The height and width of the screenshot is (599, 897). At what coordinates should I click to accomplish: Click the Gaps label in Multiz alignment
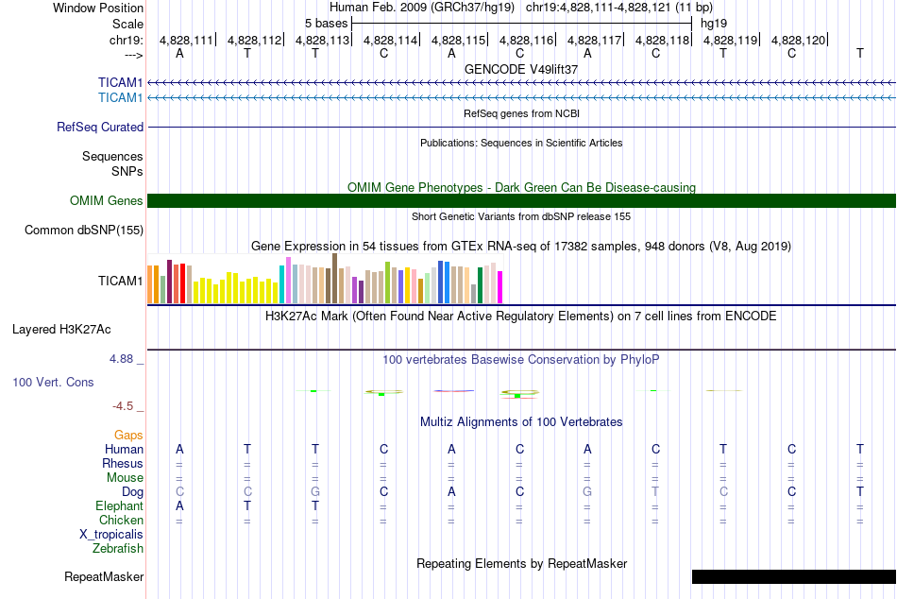pyautogui.click(x=128, y=436)
